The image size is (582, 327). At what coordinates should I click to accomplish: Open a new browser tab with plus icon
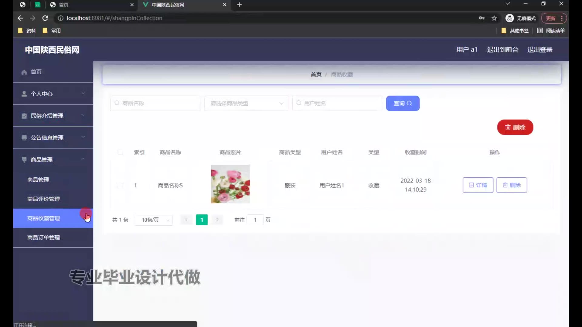point(239,5)
